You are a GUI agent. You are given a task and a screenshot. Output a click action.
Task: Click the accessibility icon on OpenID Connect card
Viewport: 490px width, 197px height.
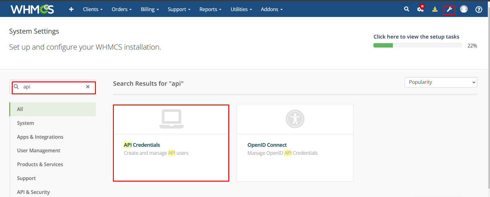(x=295, y=119)
